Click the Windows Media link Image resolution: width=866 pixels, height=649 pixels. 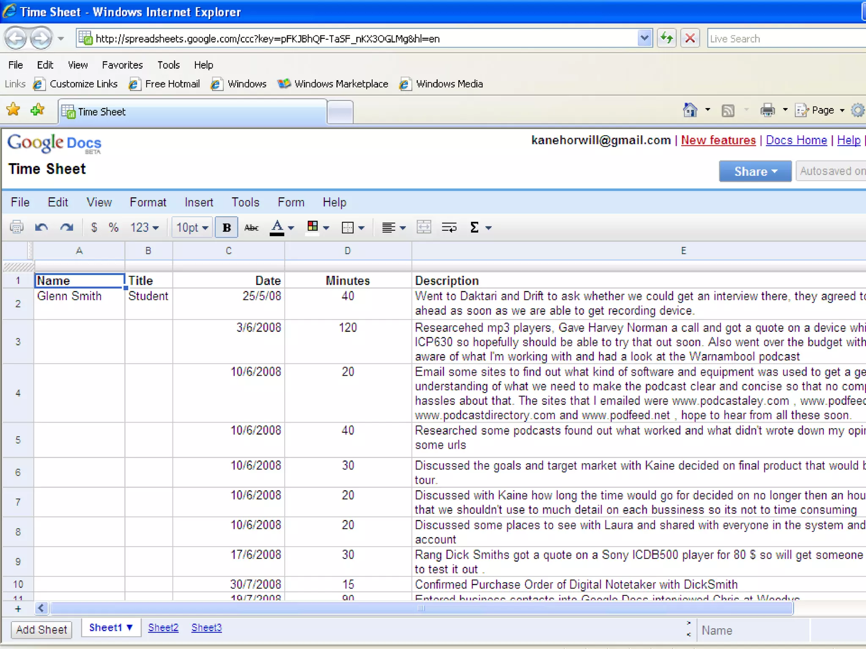pos(449,84)
